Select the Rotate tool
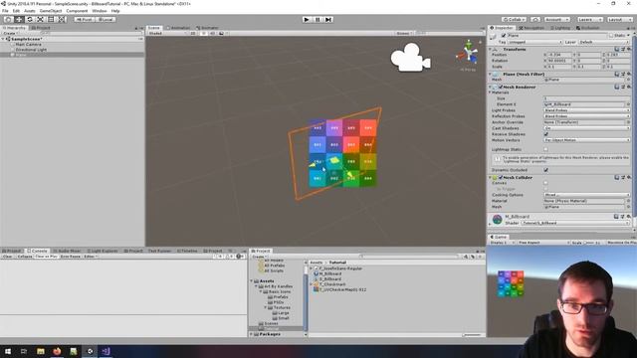Viewport: 637px width, 358px height. point(29,19)
